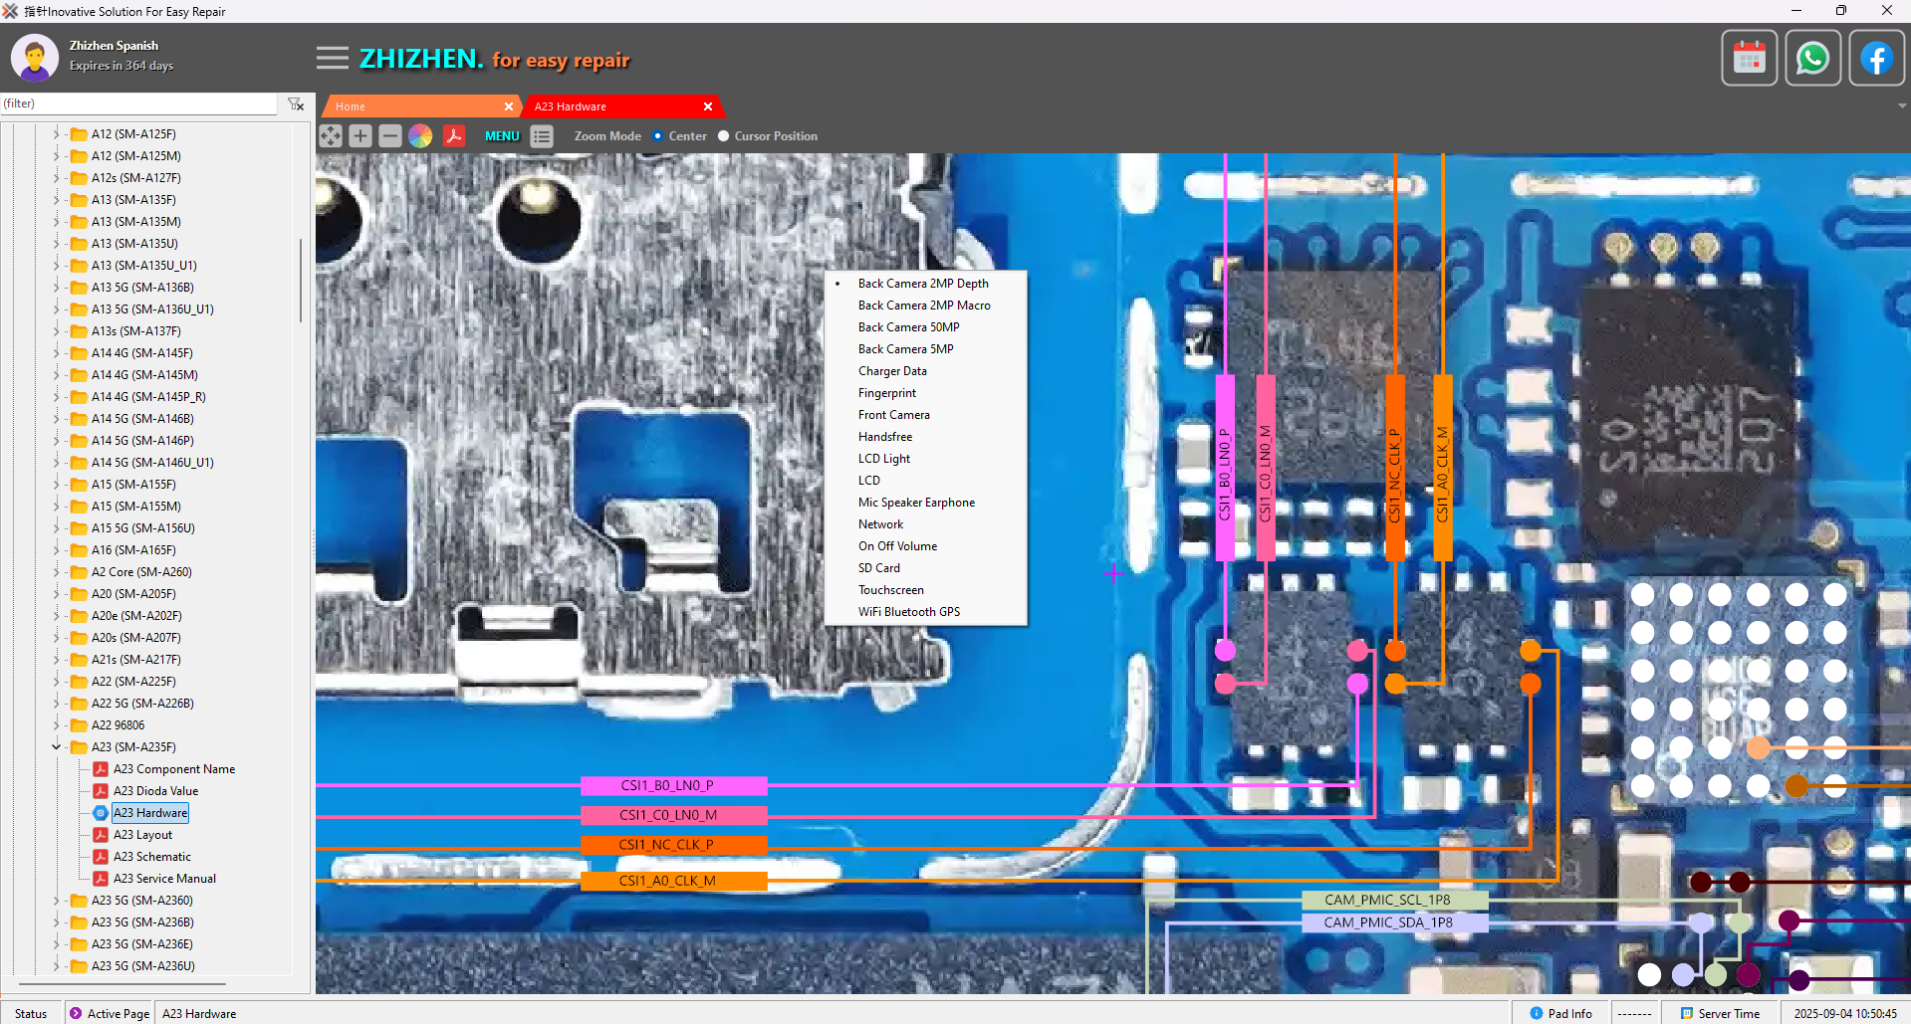Expand the A2 Core (SM-A260) folder
The height and width of the screenshot is (1024, 1911).
(57, 572)
